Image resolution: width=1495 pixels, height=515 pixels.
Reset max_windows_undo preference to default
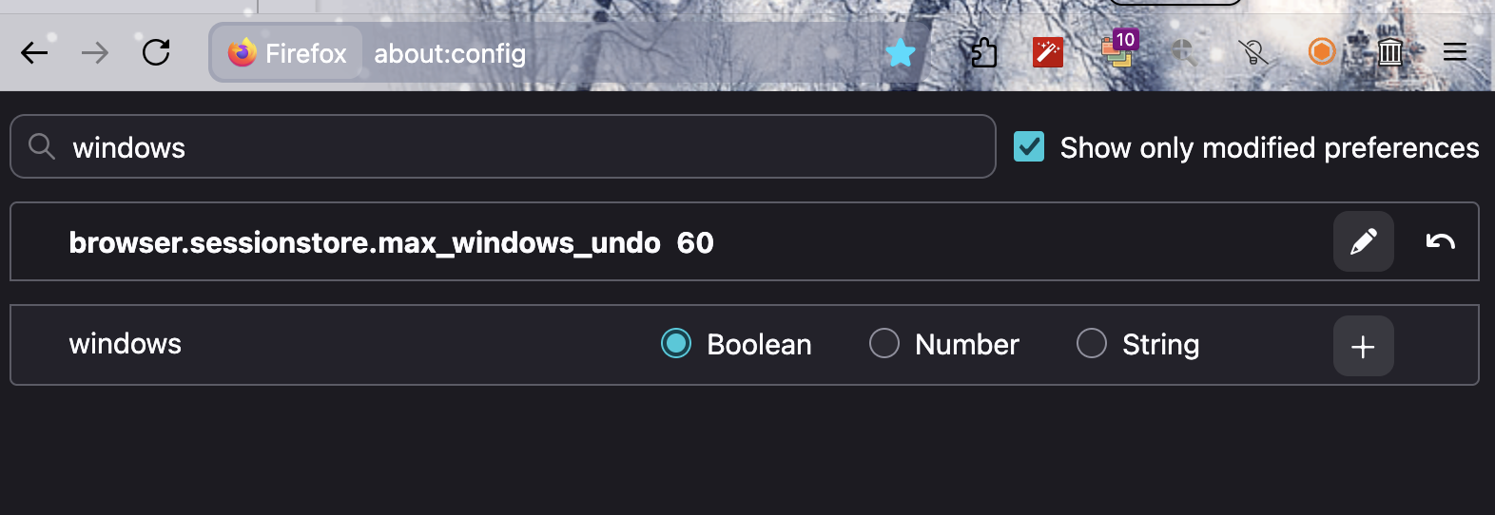(x=1440, y=241)
